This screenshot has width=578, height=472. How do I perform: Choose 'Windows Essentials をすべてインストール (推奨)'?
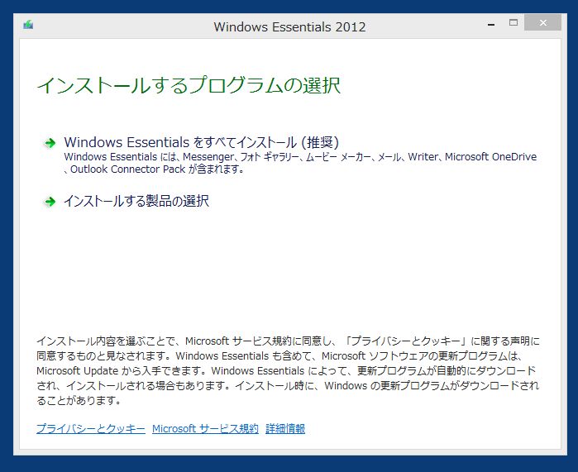201,142
